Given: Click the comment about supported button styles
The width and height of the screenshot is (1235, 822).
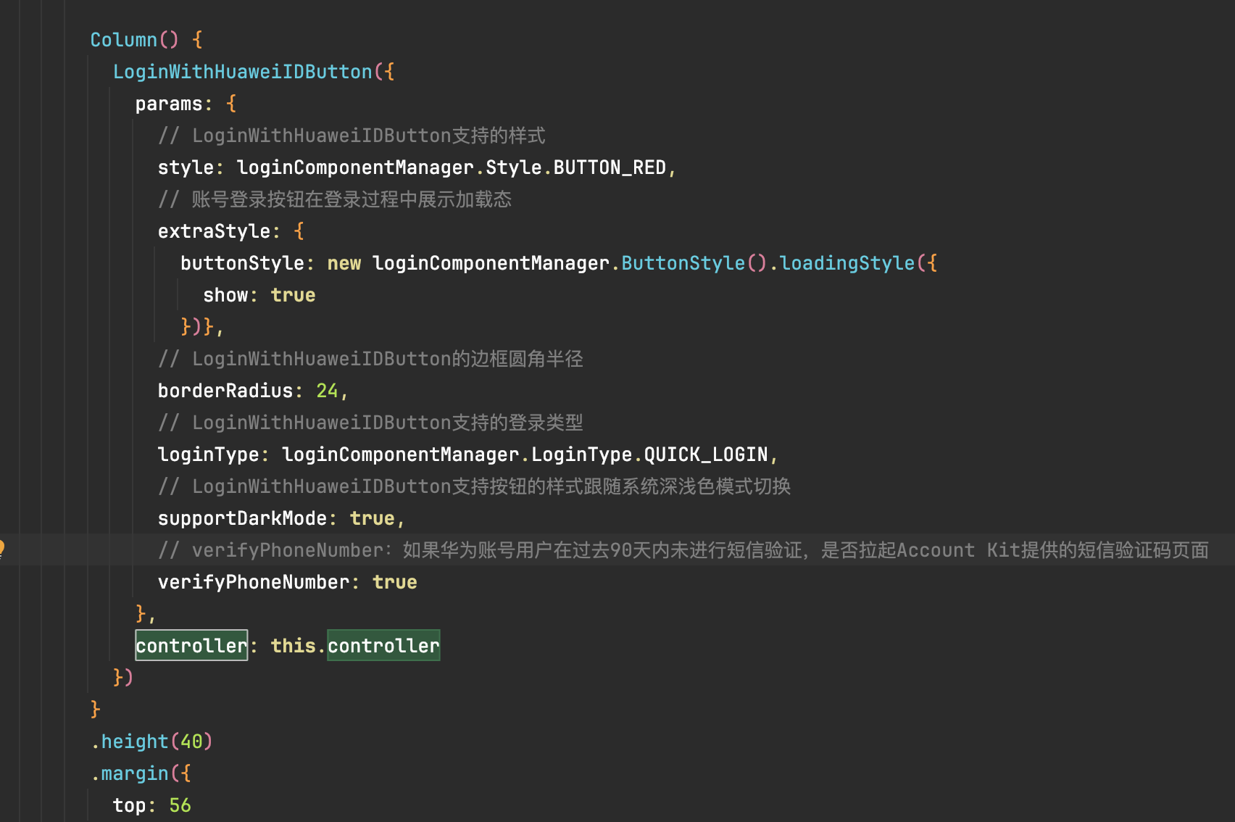Looking at the screenshot, I should point(352,136).
